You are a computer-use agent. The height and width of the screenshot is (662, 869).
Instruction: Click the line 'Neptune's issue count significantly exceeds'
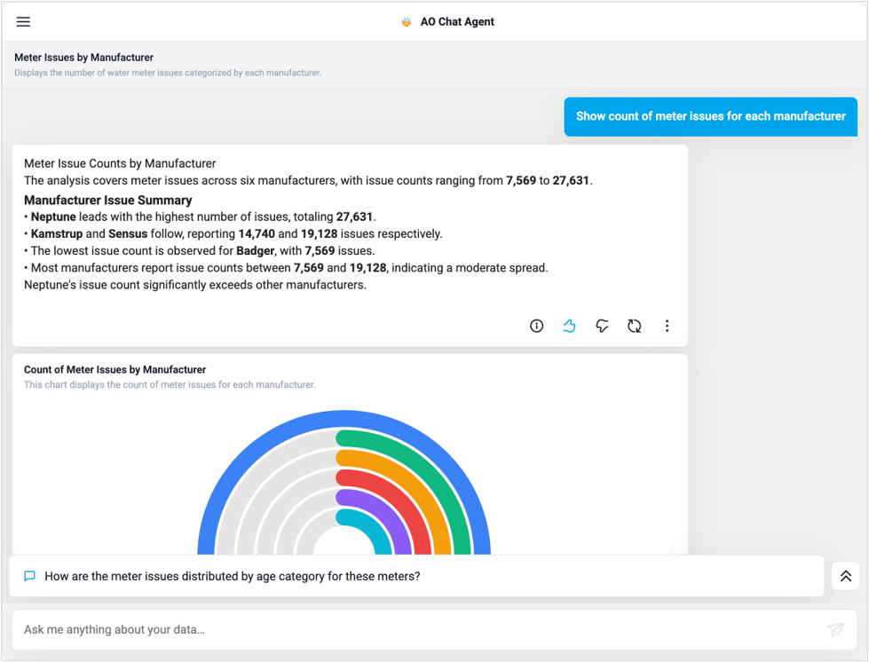[195, 285]
